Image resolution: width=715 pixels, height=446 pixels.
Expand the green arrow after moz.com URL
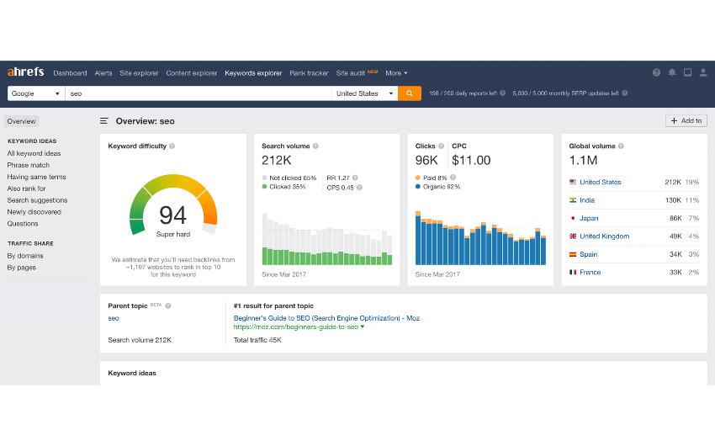[363, 327]
